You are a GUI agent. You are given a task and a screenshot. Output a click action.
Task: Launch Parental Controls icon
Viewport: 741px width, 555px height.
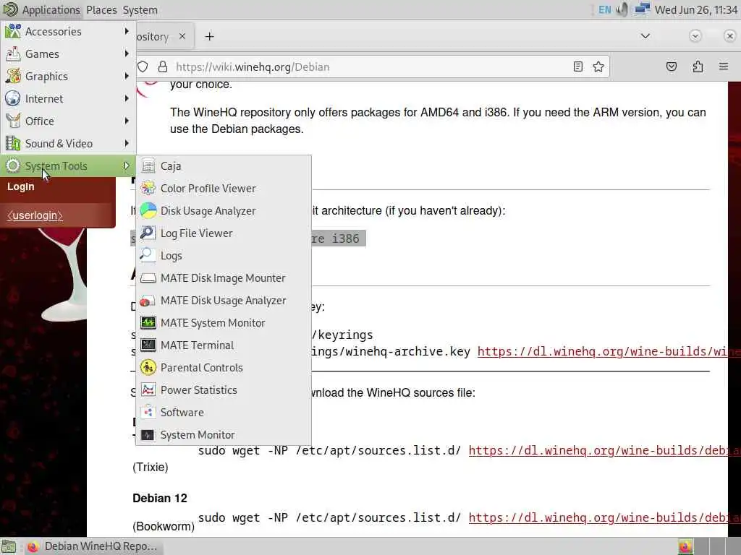[148, 368]
